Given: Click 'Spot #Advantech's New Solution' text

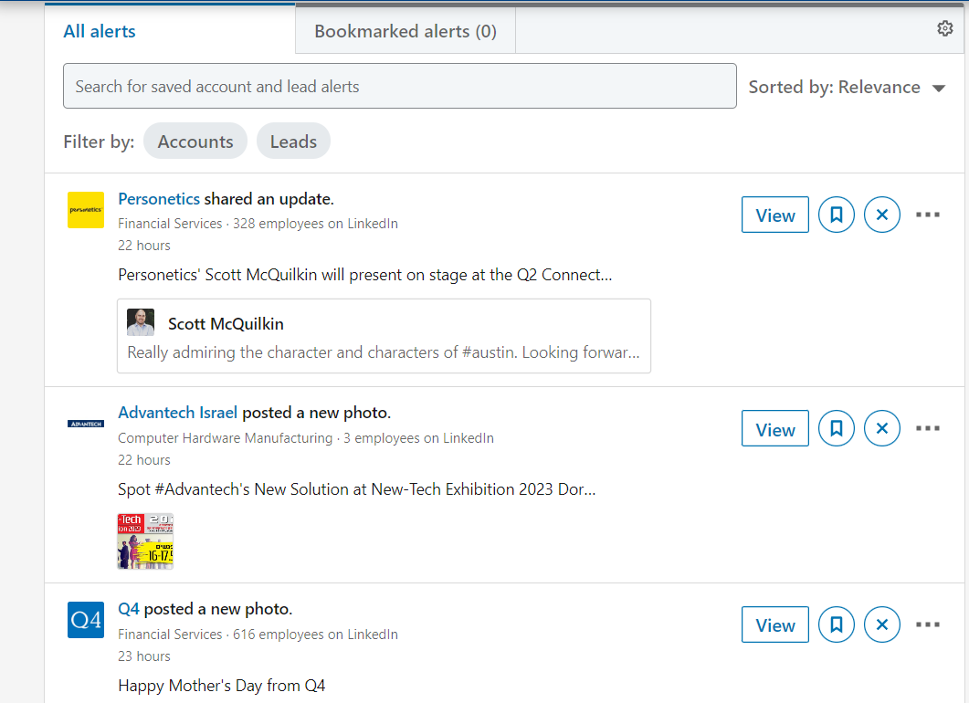Looking at the screenshot, I should [x=356, y=489].
